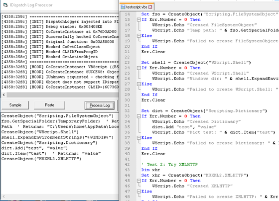The image size is (279, 201).
Task: Click the Sample button
Action: [x=15, y=105]
